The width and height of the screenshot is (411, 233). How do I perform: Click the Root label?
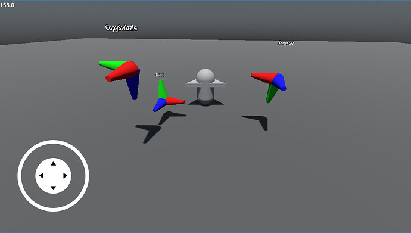pos(160,74)
